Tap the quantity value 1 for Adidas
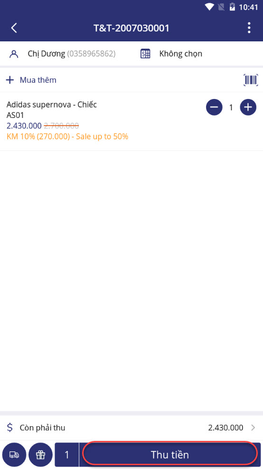The height and width of the screenshot is (469, 263). [x=231, y=107]
